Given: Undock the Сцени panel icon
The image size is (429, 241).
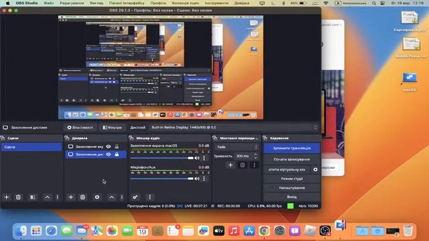Looking at the screenshot, I should [3, 138].
